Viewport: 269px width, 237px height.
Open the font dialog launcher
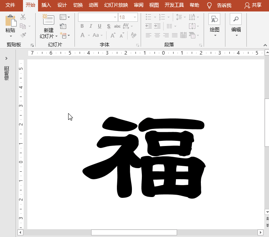pyautogui.click(x=137, y=45)
